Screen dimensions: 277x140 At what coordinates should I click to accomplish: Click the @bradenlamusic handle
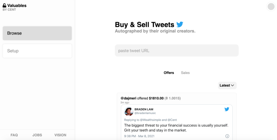(x=145, y=113)
